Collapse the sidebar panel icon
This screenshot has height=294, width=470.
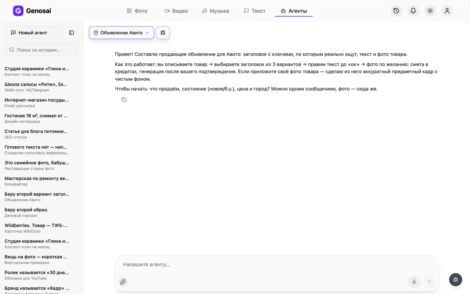click(72, 33)
